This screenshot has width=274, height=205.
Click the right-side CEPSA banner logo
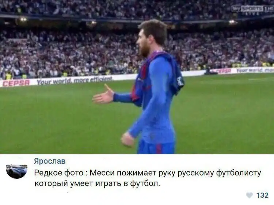[x=223, y=71]
